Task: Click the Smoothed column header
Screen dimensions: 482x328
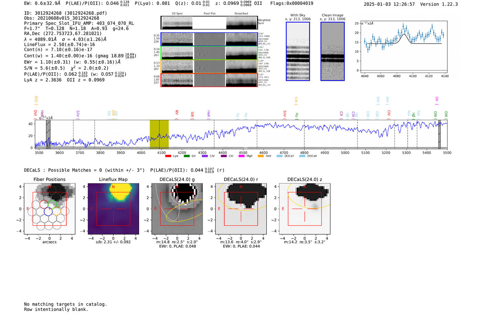Action: point(241,14)
